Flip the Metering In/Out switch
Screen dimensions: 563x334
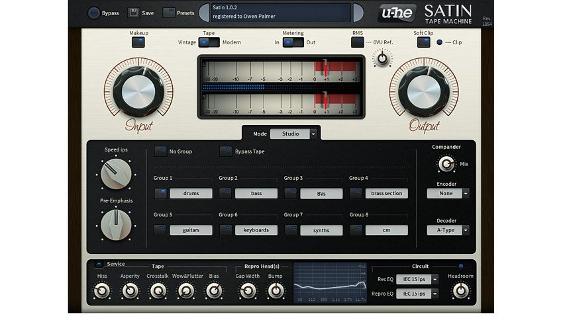click(x=293, y=42)
